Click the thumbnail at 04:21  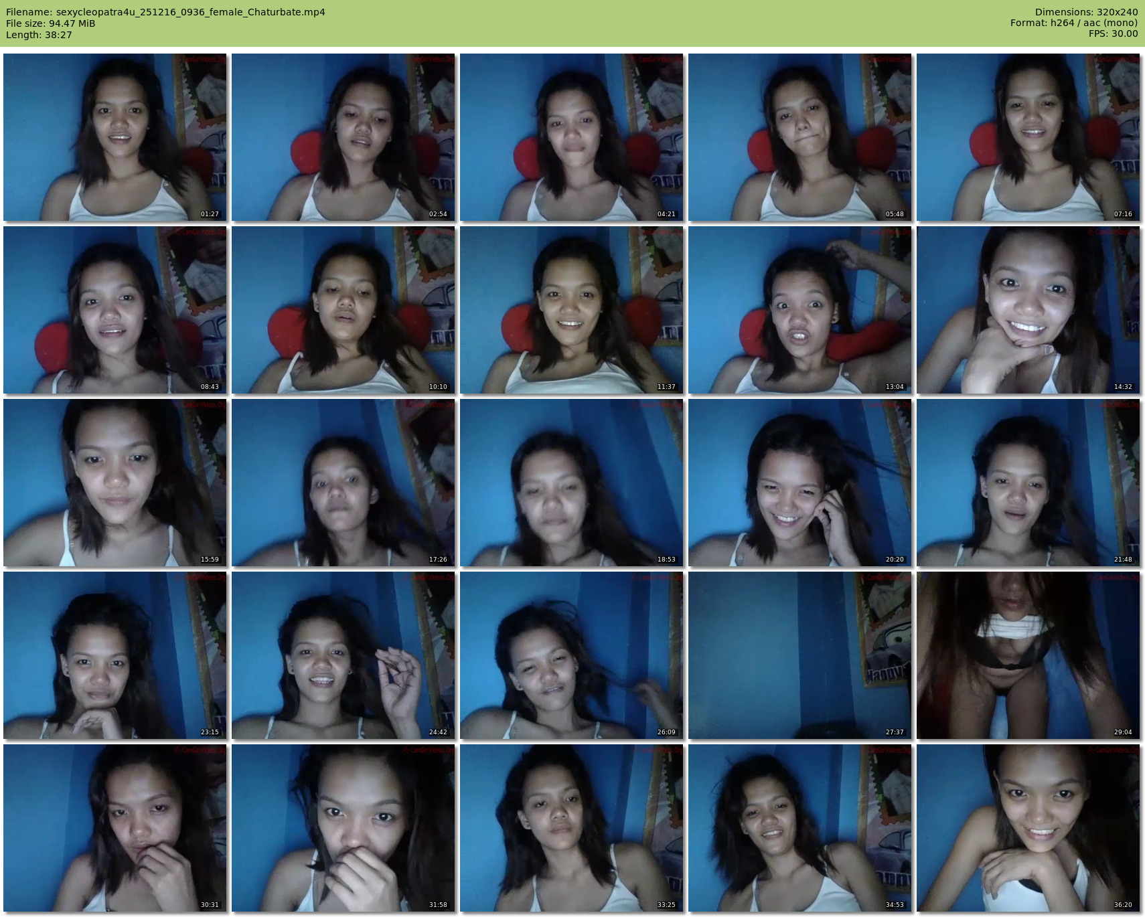coord(572,137)
